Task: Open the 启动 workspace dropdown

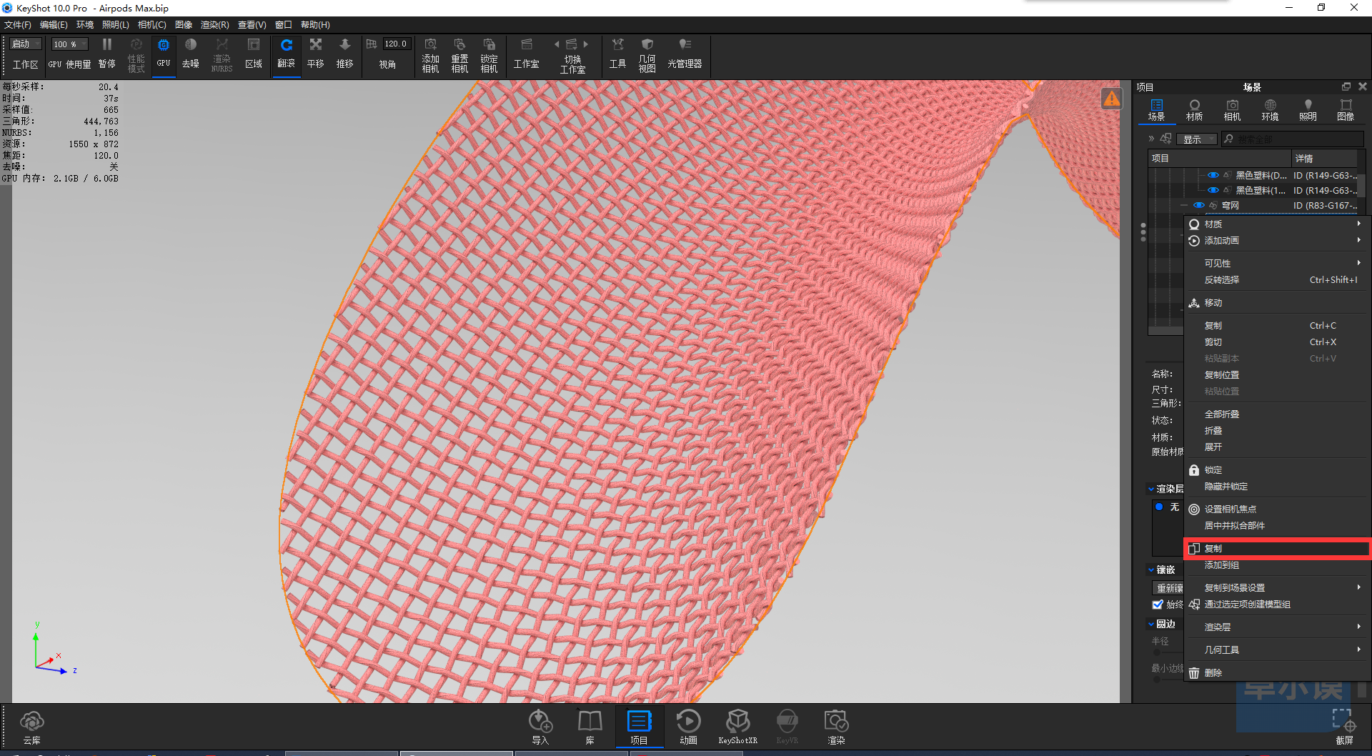Action: tap(26, 44)
